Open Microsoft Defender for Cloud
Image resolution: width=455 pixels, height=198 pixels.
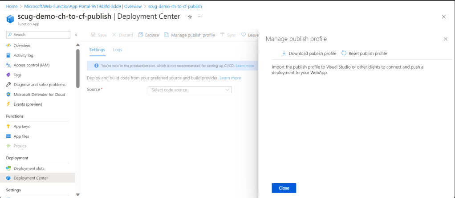point(39,95)
